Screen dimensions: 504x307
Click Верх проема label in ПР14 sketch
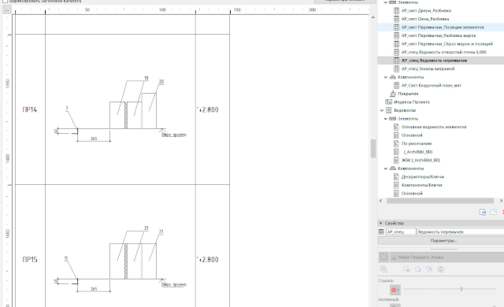pyautogui.click(x=174, y=135)
